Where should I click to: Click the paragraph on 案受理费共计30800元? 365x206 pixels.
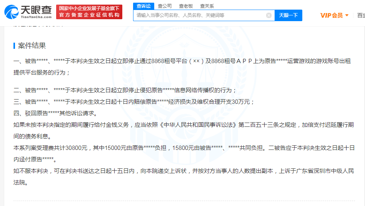[x=184, y=153]
